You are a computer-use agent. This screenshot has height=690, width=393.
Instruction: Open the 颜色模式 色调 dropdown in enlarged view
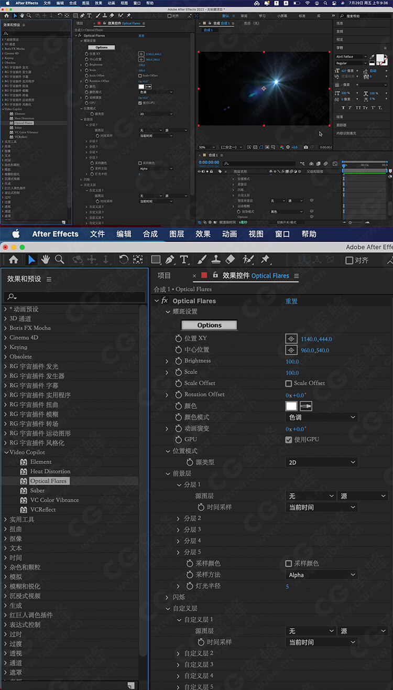pos(322,417)
